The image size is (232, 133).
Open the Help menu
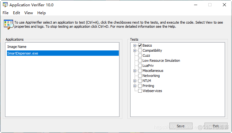tap(41, 13)
